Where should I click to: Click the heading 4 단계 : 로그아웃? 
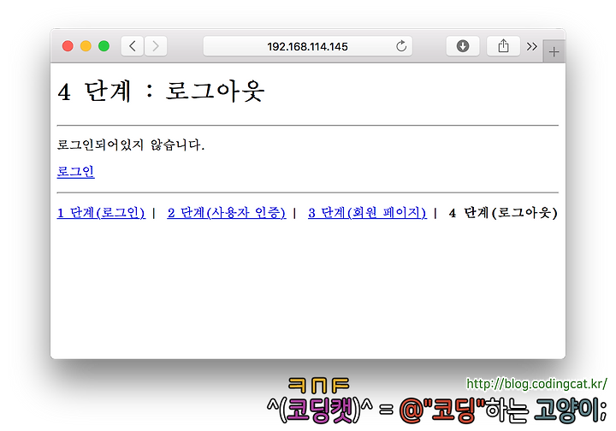pyautogui.click(x=161, y=91)
